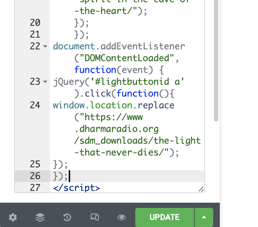Switch Responsive Mode device icon
This screenshot has width=258, height=227.
point(94,217)
